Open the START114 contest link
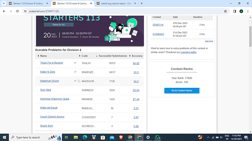Screen dimensions: 252x141 coord(158,25)
